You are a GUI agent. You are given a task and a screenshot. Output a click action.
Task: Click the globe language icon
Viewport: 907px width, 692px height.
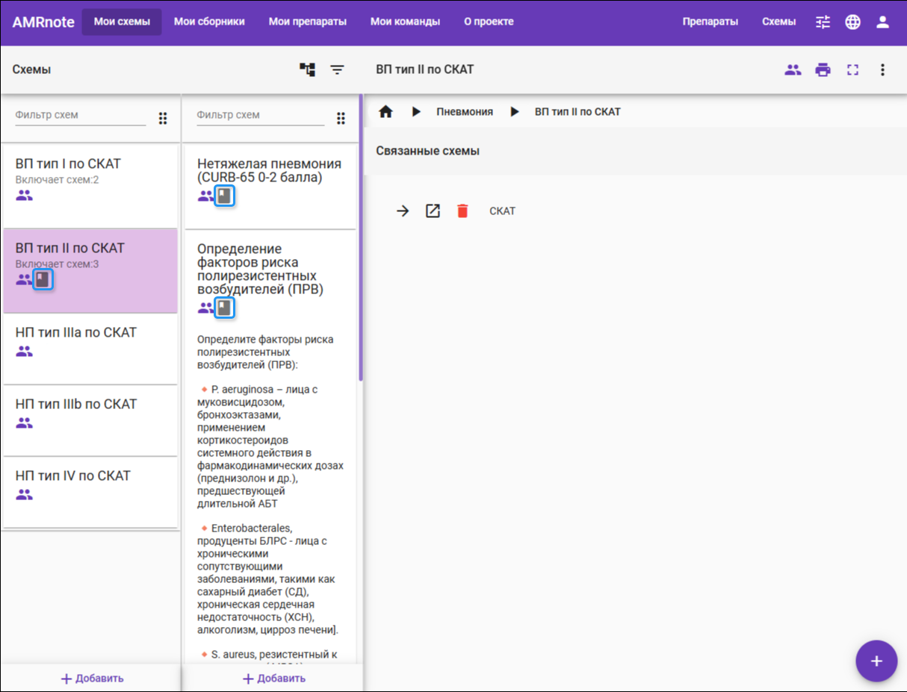pos(852,22)
